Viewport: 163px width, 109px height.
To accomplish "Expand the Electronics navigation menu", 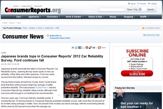I will pyautogui.click(x=53, y=17).
